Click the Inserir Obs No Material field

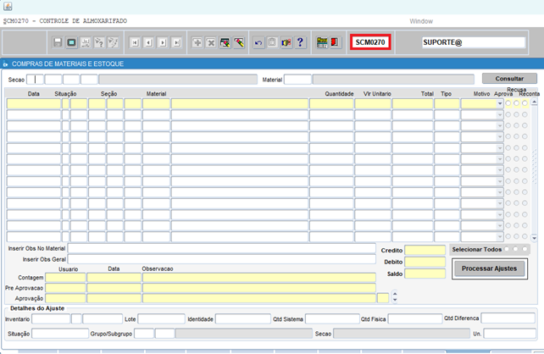tap(222, 248)
